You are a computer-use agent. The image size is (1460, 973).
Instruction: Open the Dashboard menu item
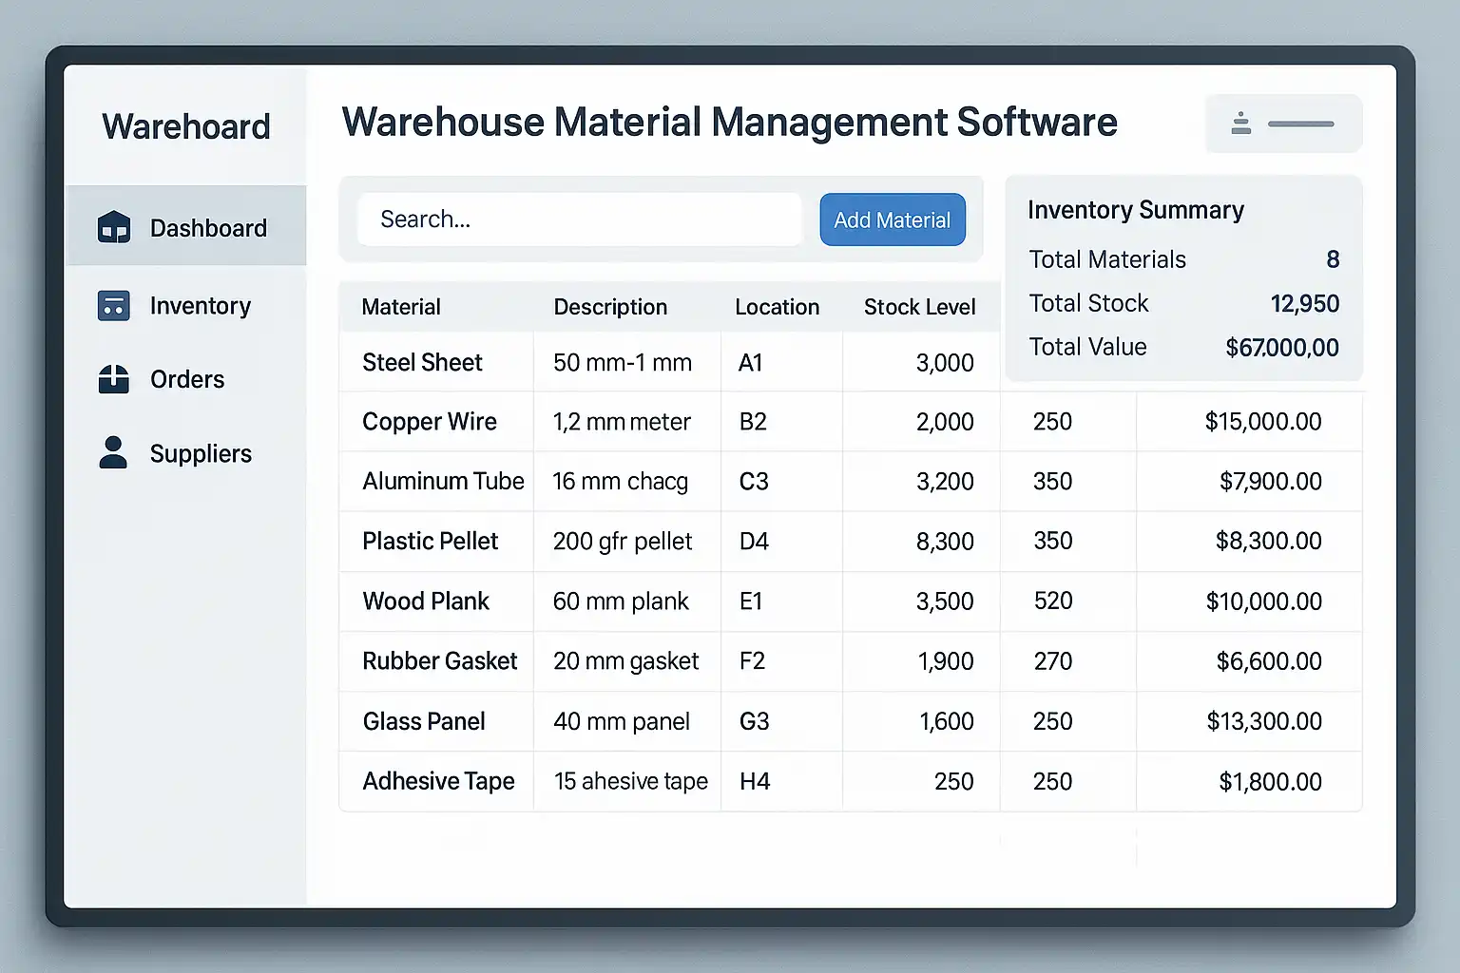[x=208, y=228]
